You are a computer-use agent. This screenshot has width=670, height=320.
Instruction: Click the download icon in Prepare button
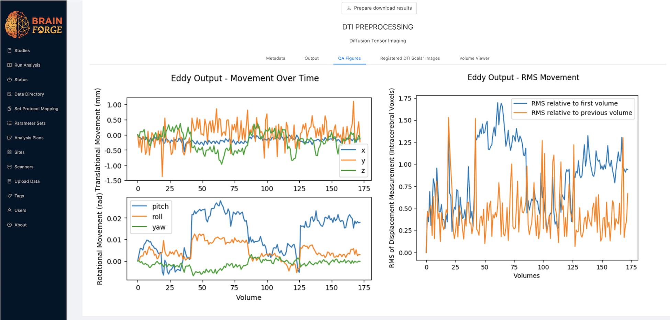[349, 8]
